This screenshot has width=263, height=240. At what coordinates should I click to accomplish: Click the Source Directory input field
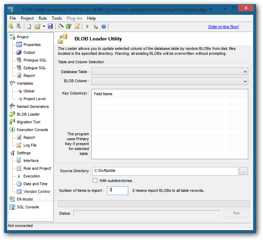[165, 171]
